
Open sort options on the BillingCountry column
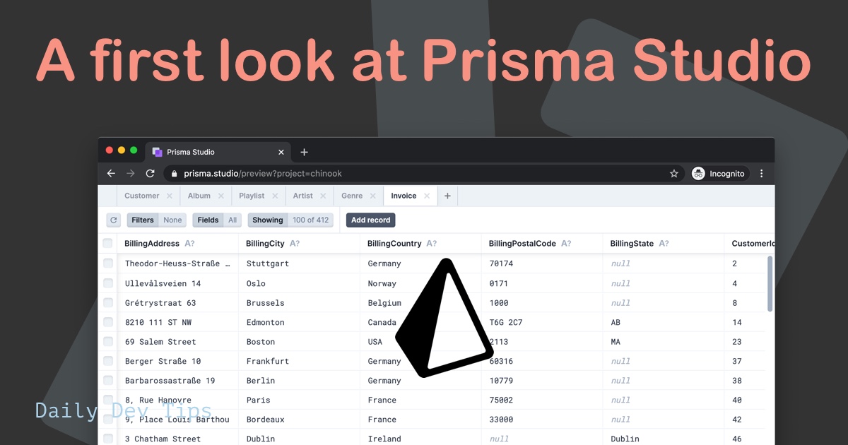pyautogui.click(x=432, y=243)
